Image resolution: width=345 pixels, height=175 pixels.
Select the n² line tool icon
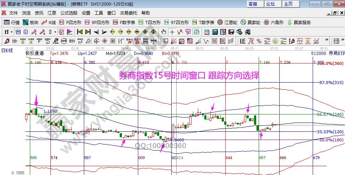coord(80,41)
